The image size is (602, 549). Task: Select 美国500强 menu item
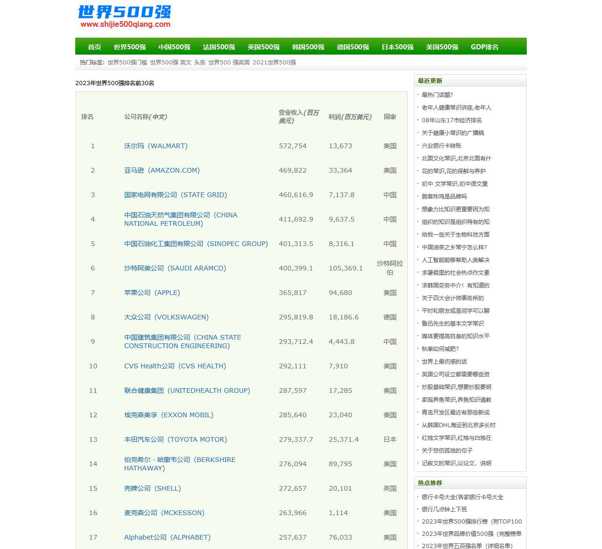point(443,47)
